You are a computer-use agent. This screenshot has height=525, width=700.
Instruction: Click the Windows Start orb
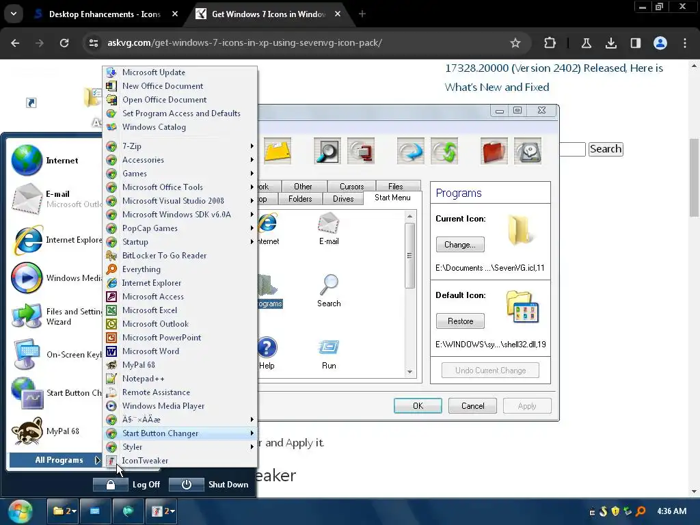[20, 511]
